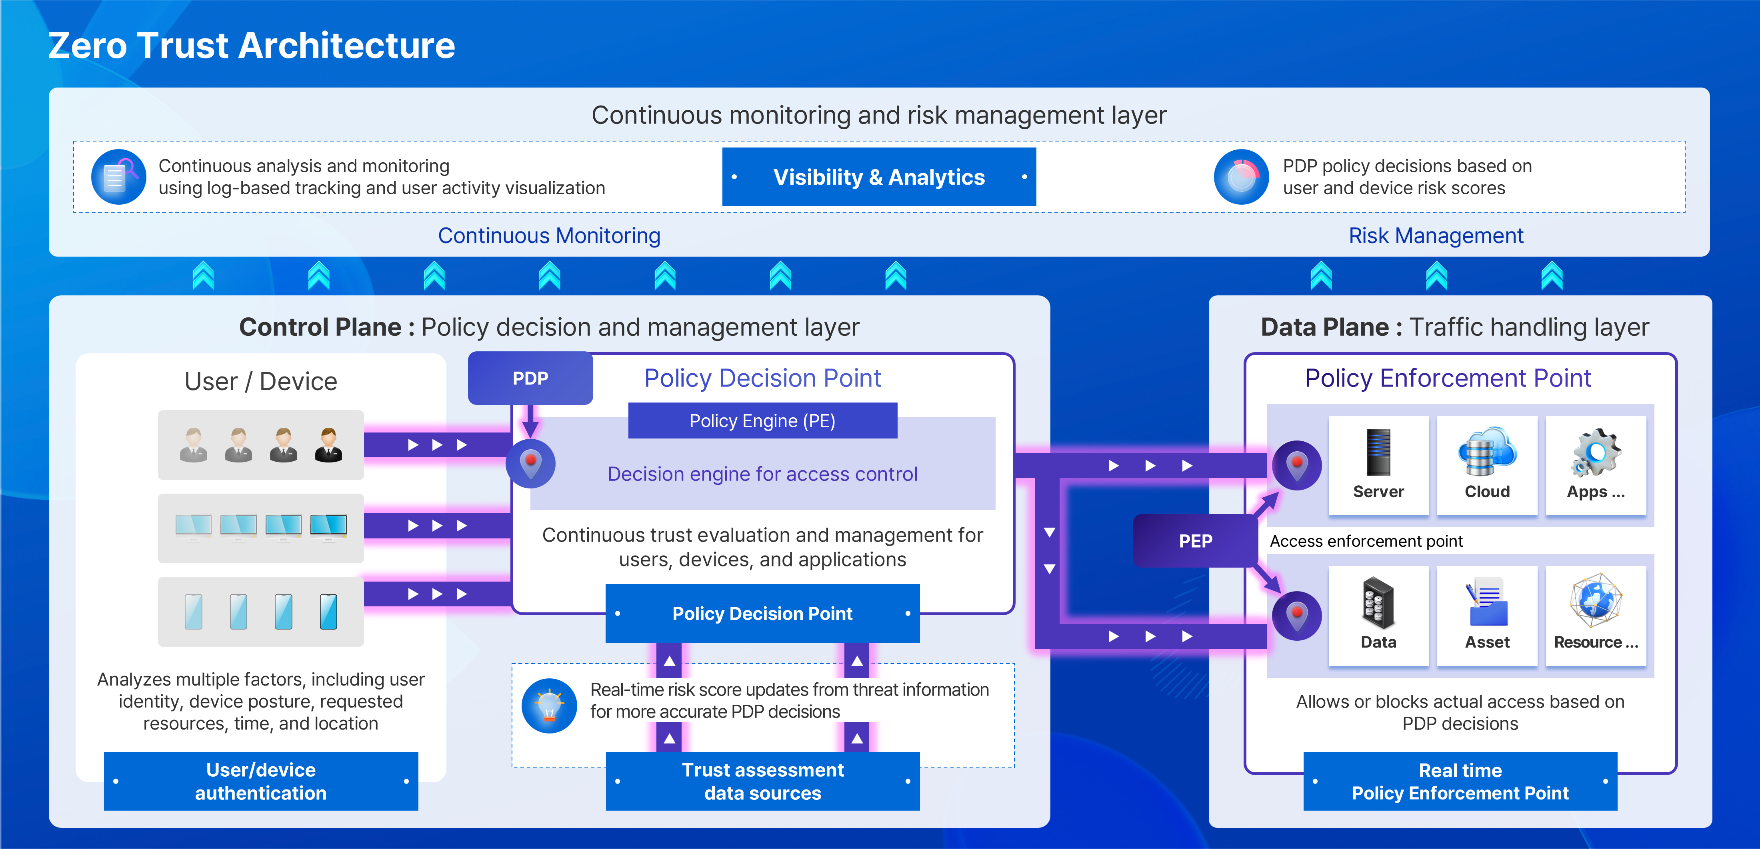1760x849 pixels.
Task: Click the last upward chevron under Risk Management
Action: [1552, 276]
